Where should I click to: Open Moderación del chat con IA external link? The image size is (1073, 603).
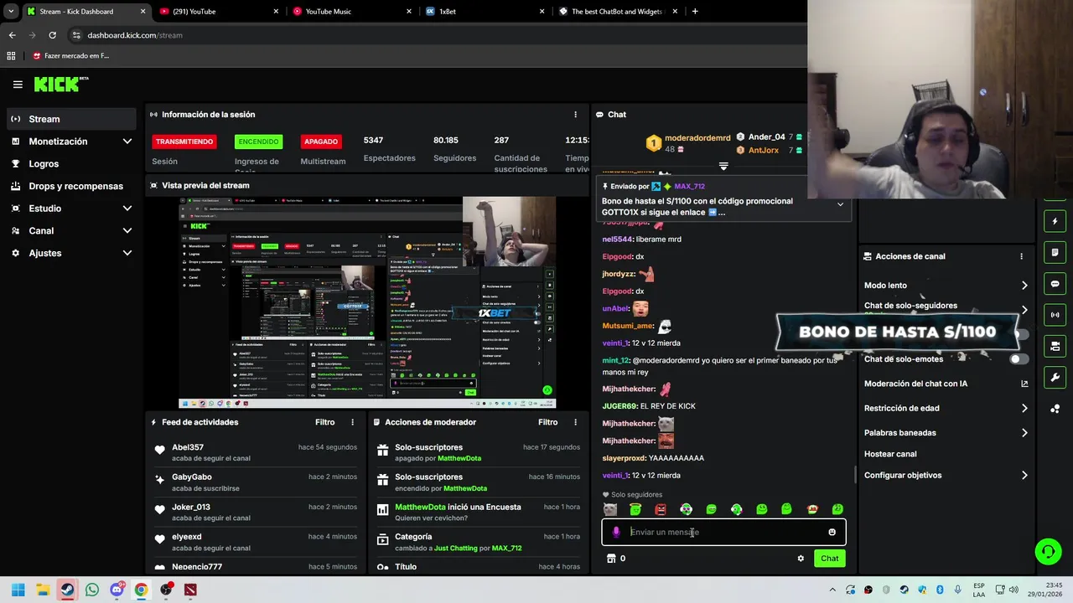[x=1024, y=384]
